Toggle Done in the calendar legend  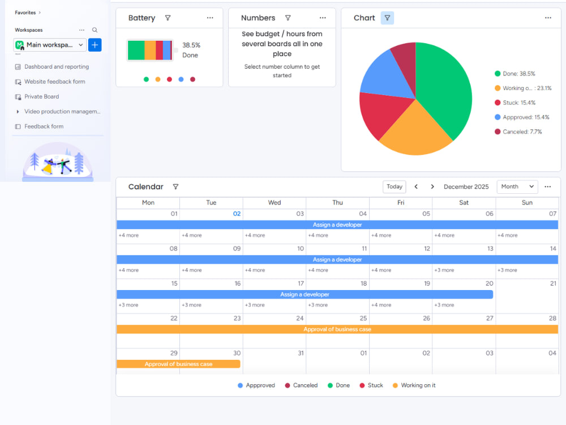[x=338, y=385]
